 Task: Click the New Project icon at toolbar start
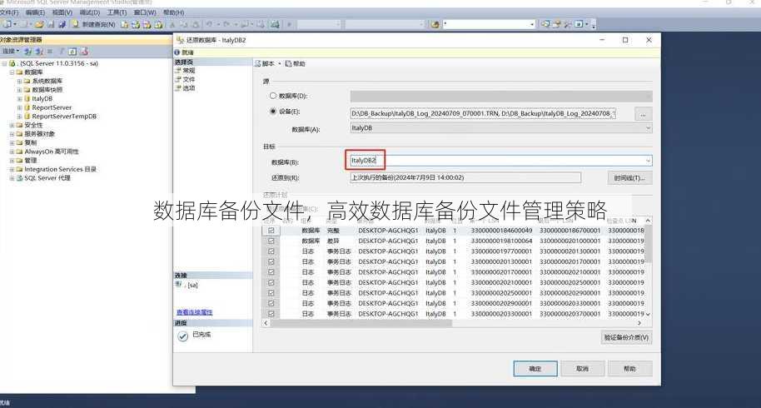click(x=7, y=24)
